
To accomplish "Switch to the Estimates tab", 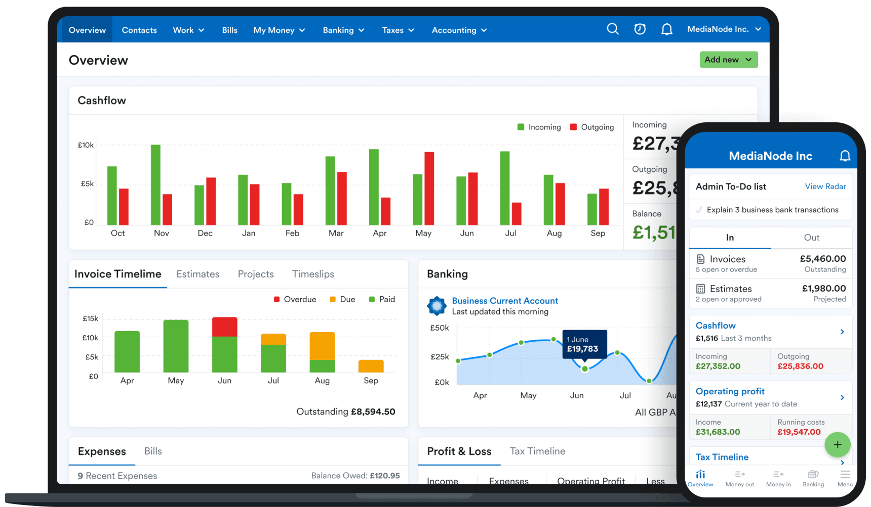I will click(x=197, y=274).
